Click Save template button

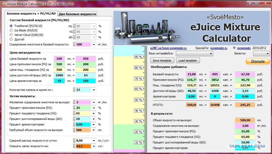click(x=162, y=60)
